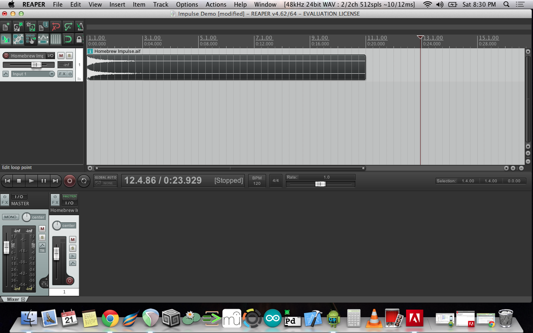Open Project Settings toolbar icon
The height and width of the screenshot is (333, 533).
click(x=43, y=27)
